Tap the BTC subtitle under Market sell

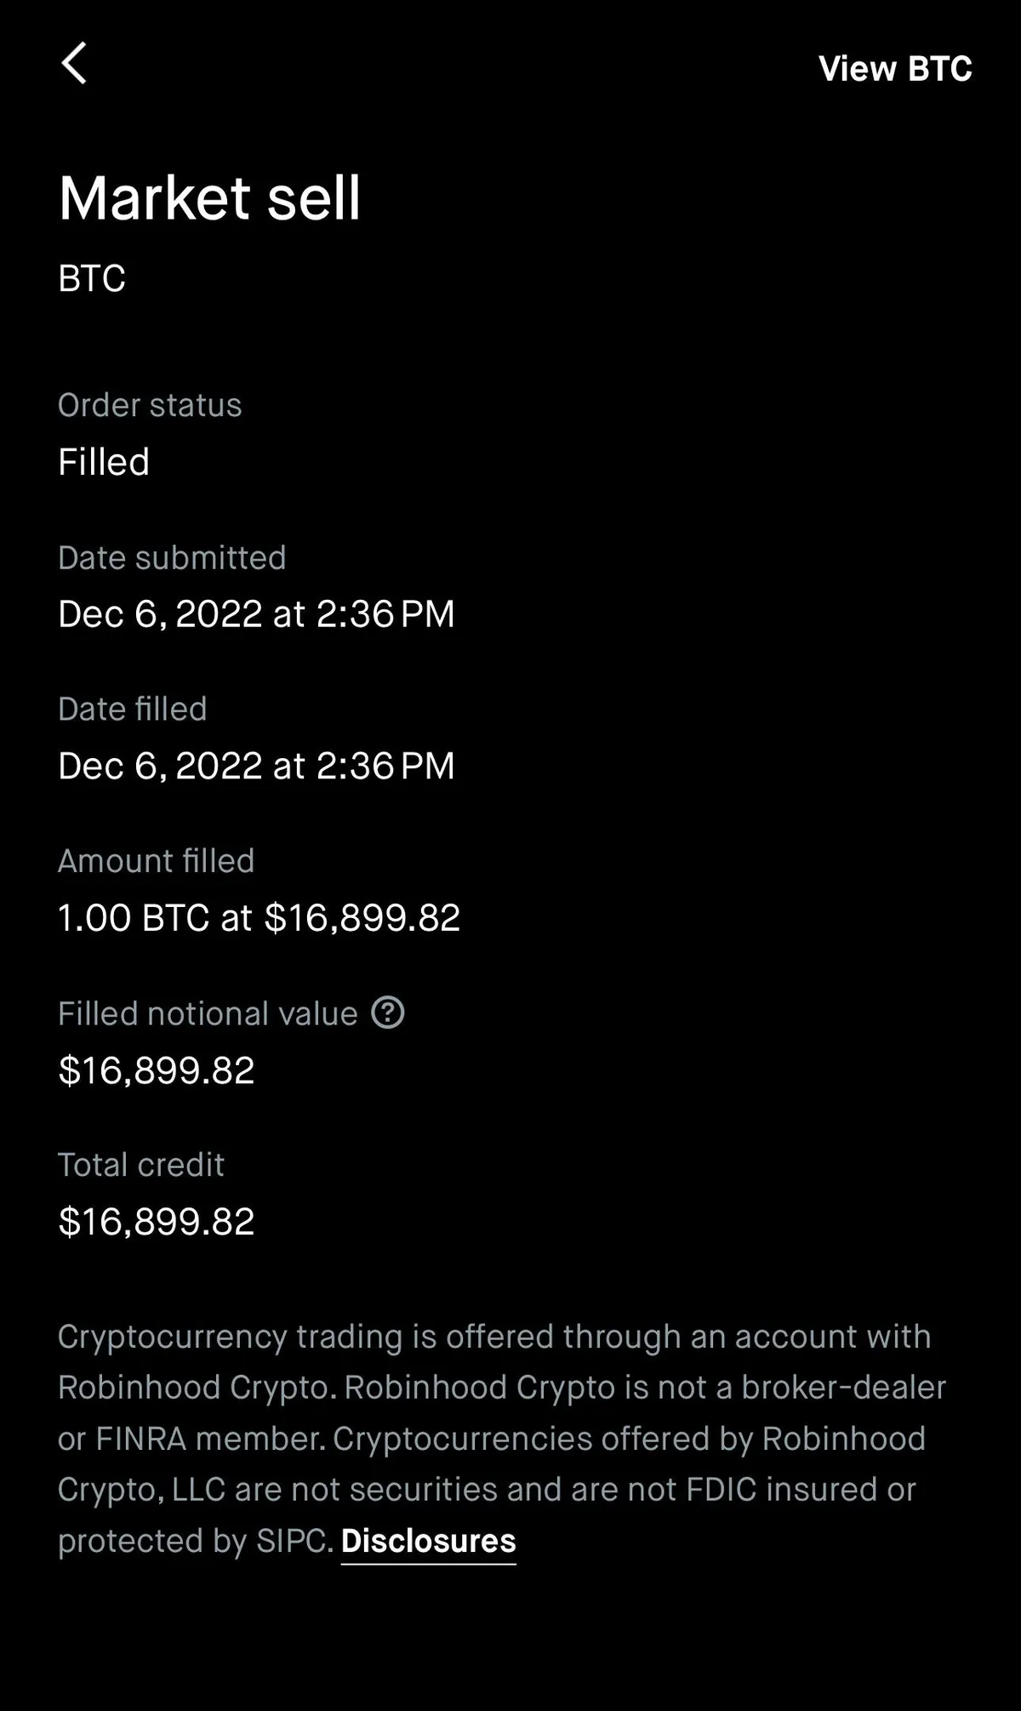click(92, 278)
